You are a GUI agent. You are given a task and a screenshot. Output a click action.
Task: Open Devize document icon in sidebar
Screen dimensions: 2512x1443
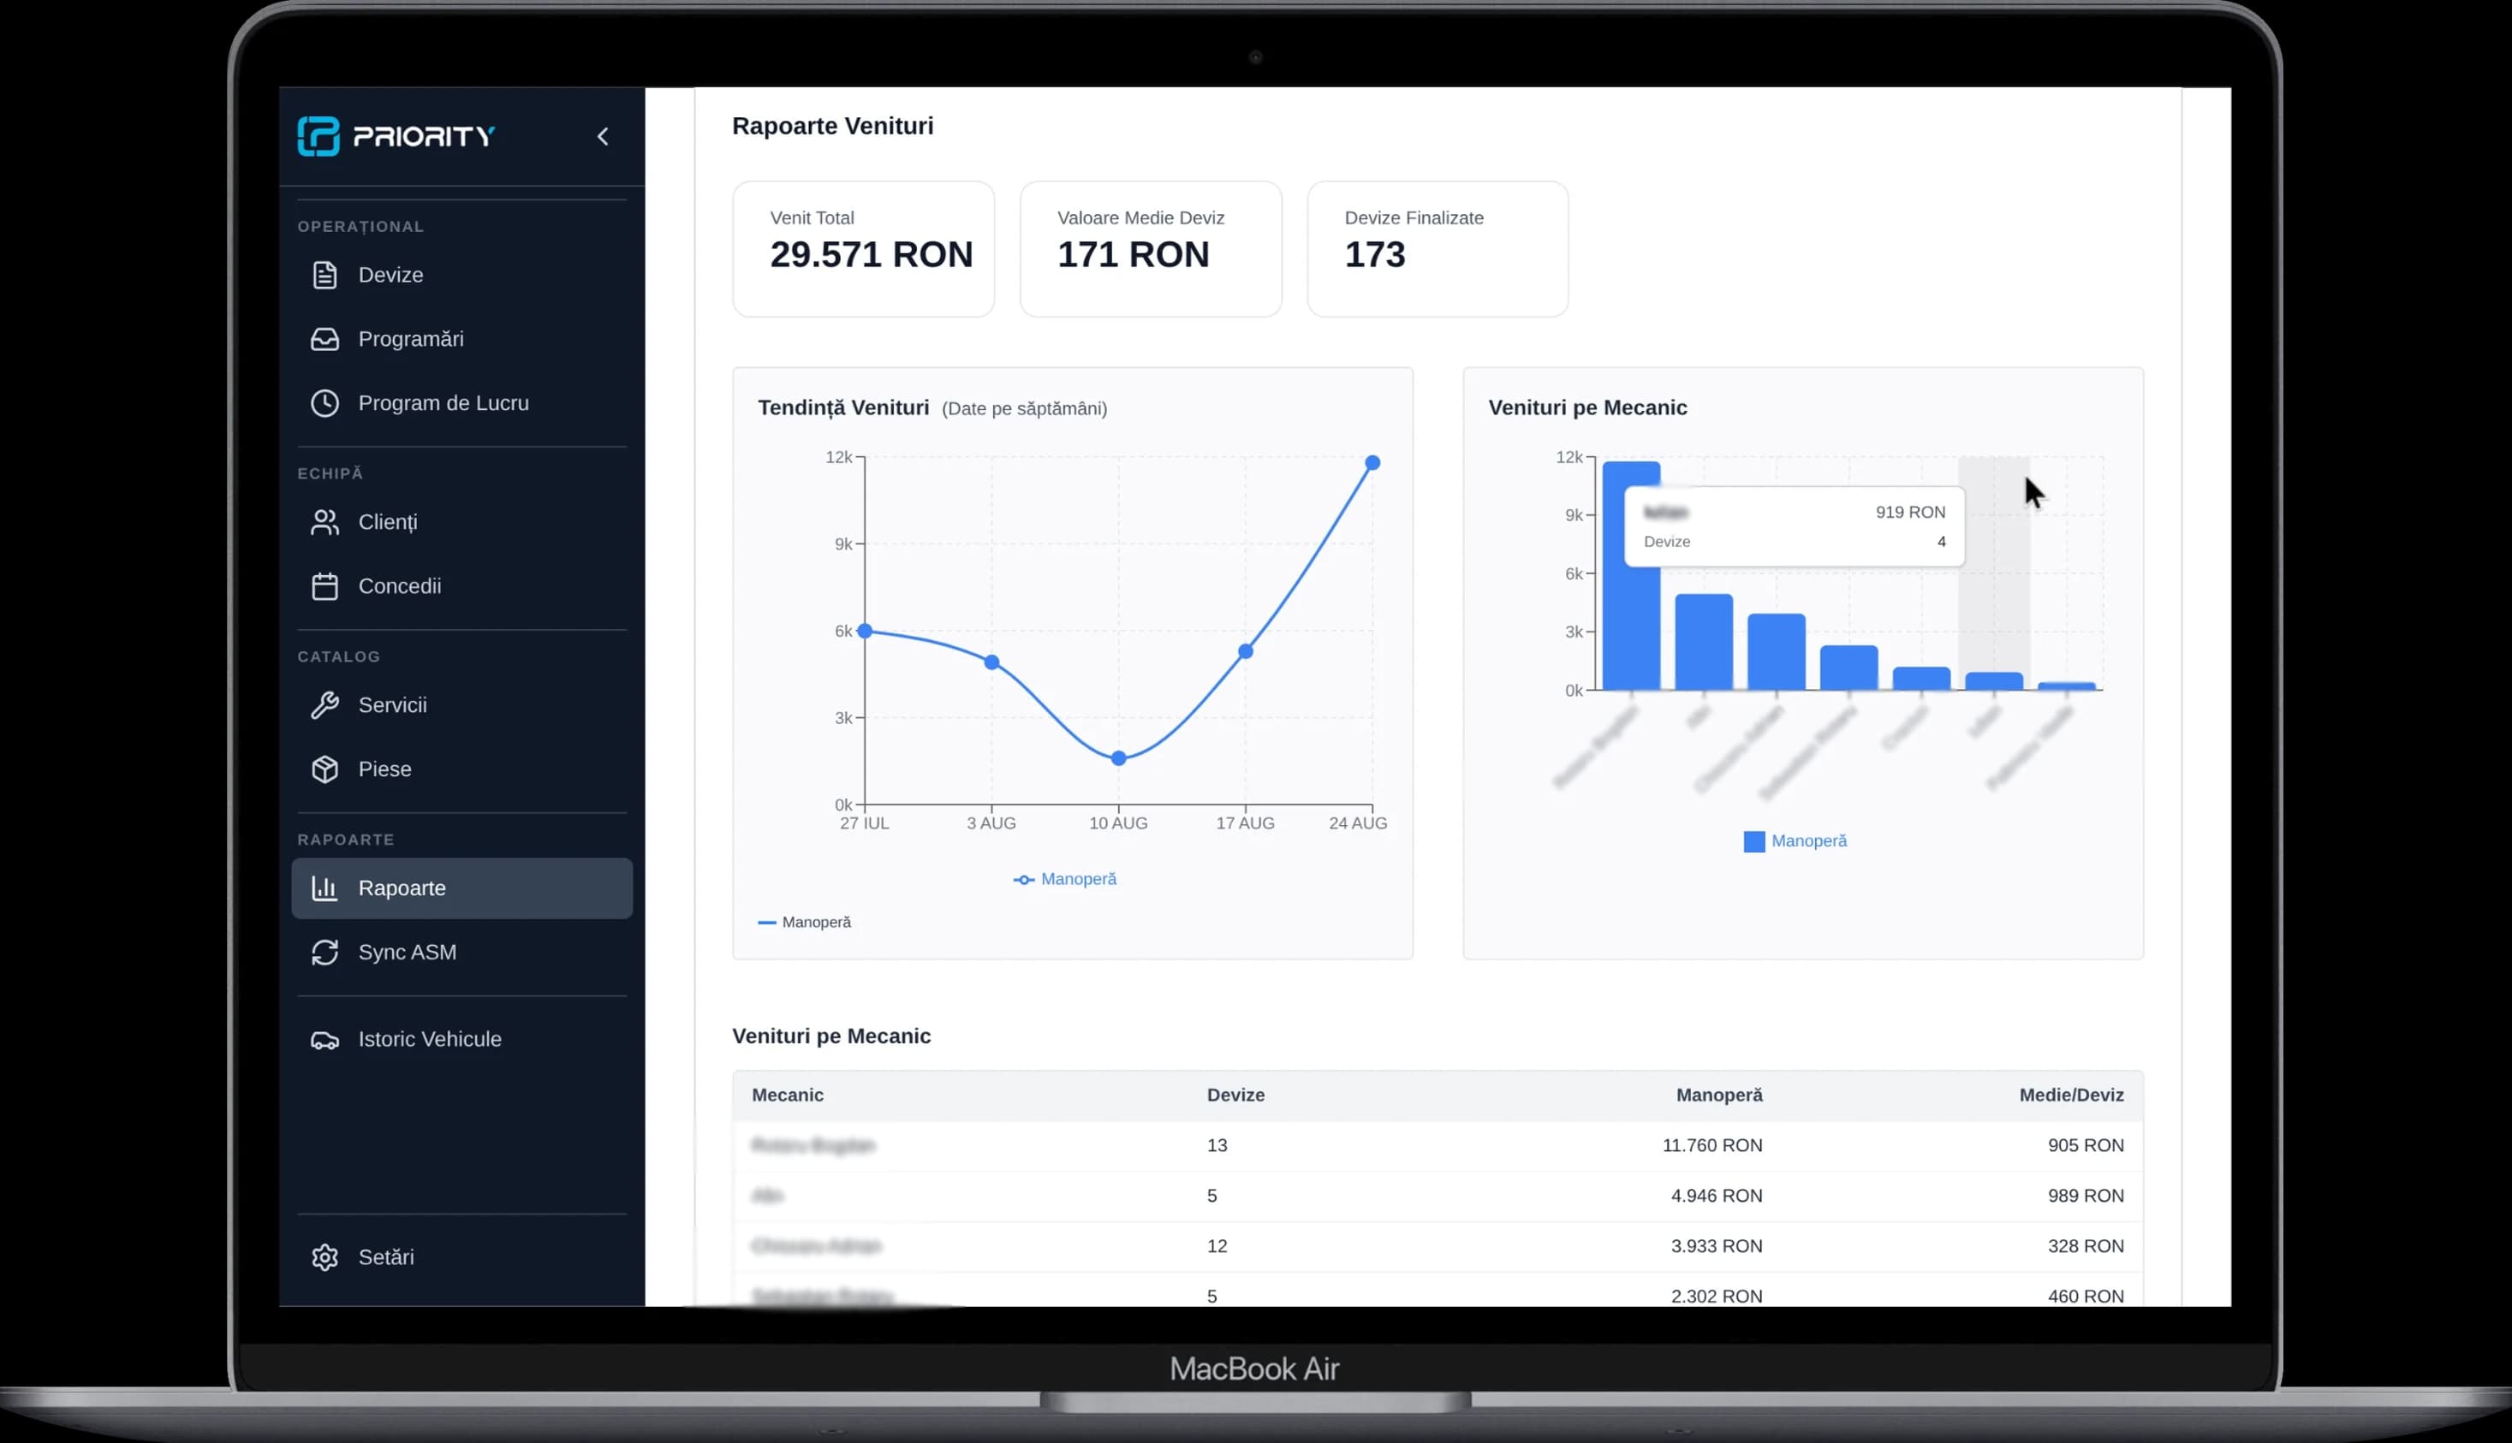325,275
